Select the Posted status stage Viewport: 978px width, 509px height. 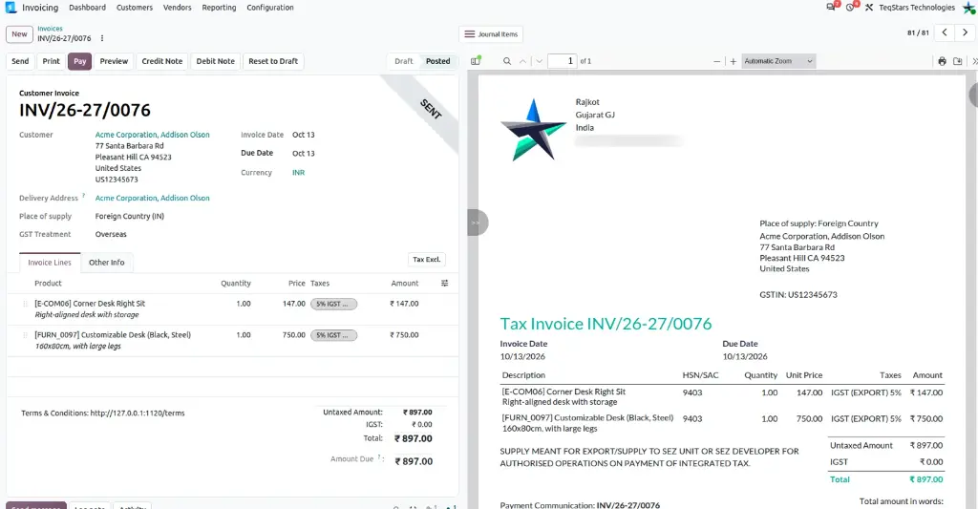(437, 61)
